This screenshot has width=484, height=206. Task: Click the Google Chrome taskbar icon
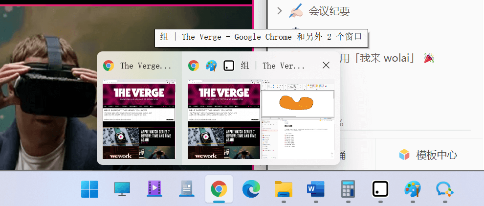click(x=219, y=189)
